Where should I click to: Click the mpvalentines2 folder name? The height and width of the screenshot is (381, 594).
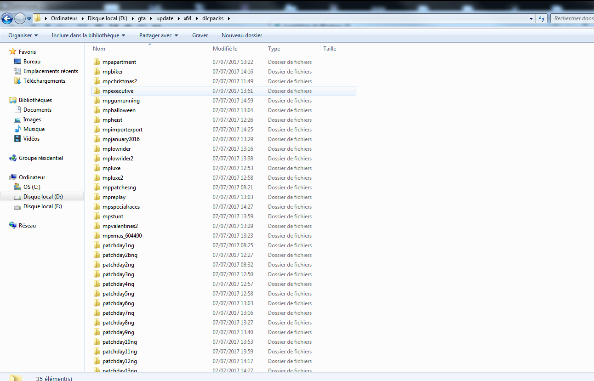coord(120,226)
